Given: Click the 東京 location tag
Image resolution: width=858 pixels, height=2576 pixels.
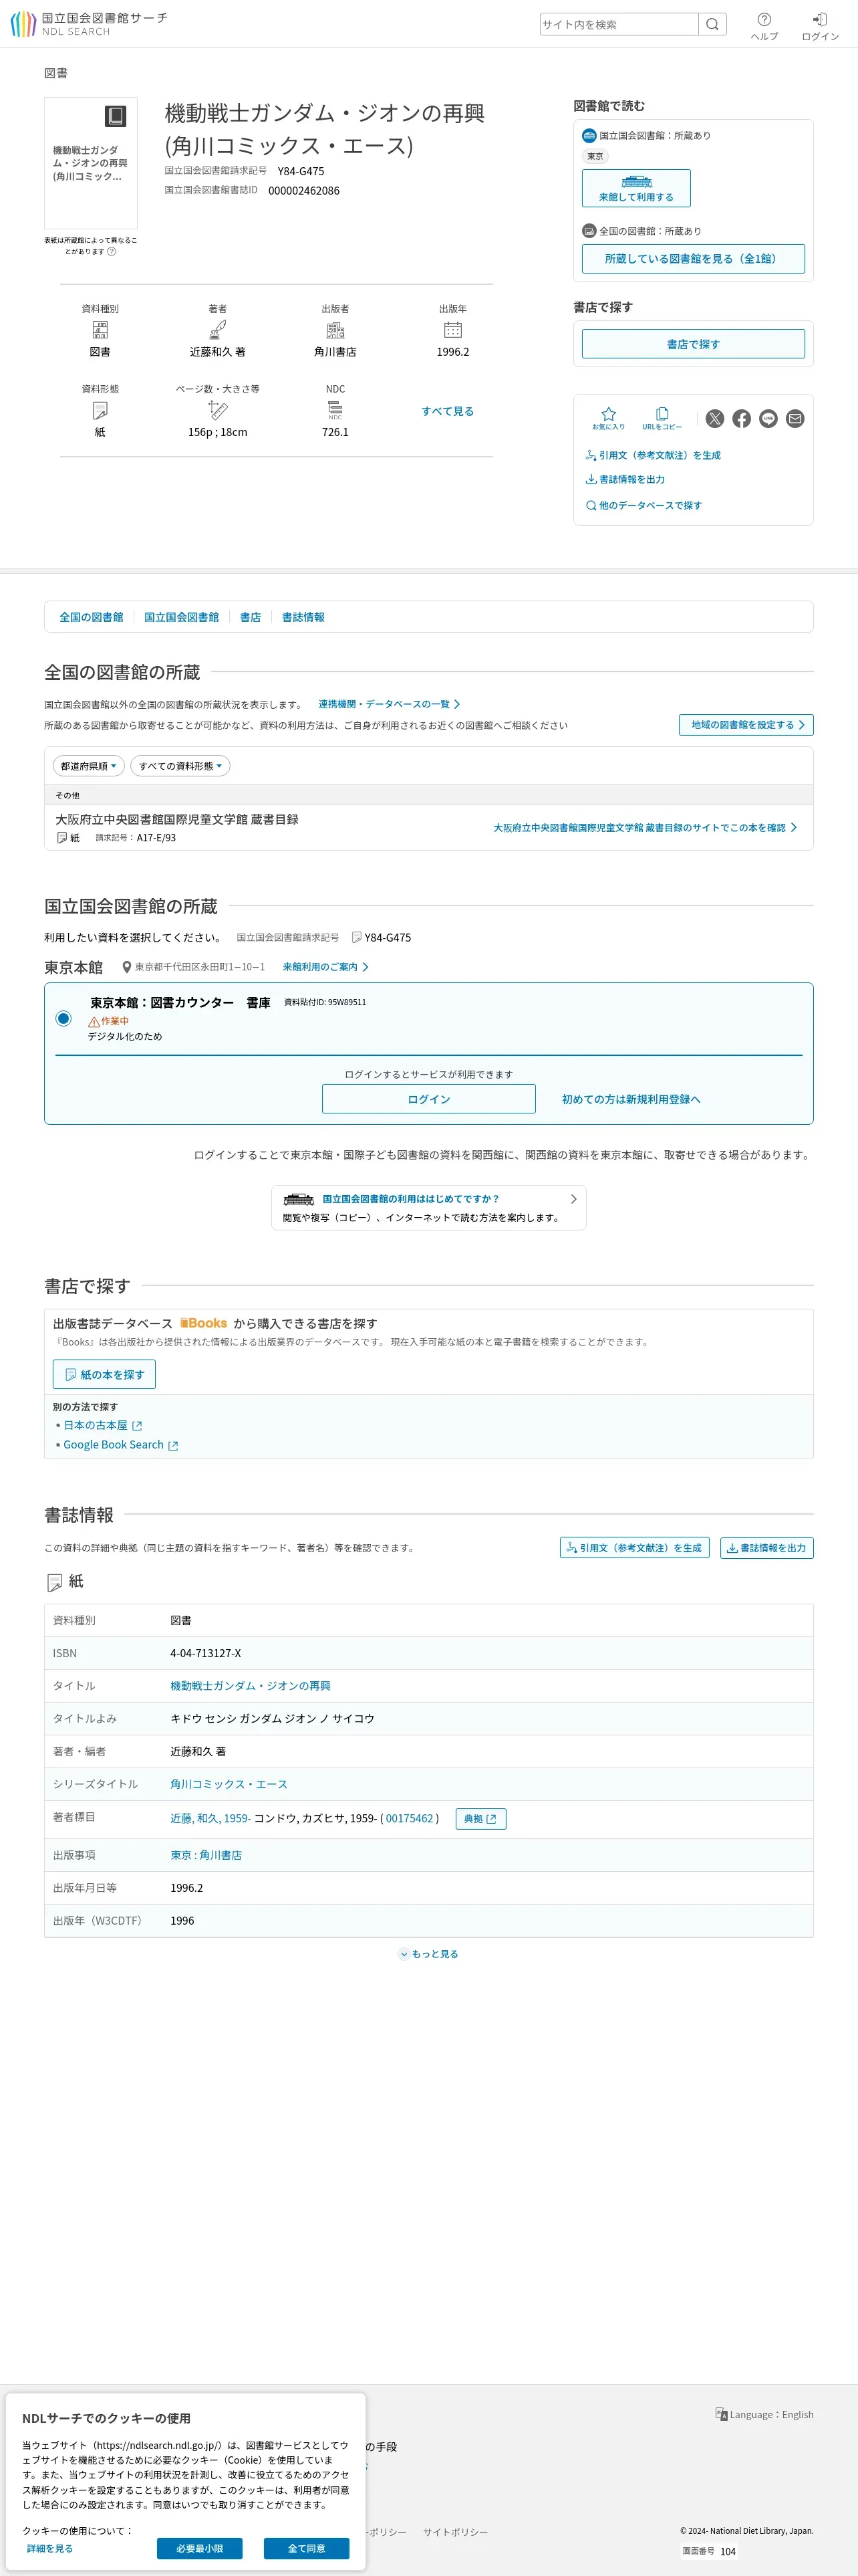Looking at the screenshot, I should (595, 156).
